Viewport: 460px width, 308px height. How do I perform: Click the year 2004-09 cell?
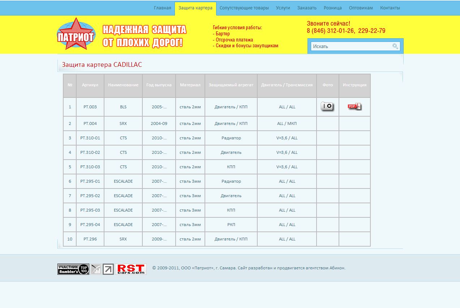(x=159, y=123)
